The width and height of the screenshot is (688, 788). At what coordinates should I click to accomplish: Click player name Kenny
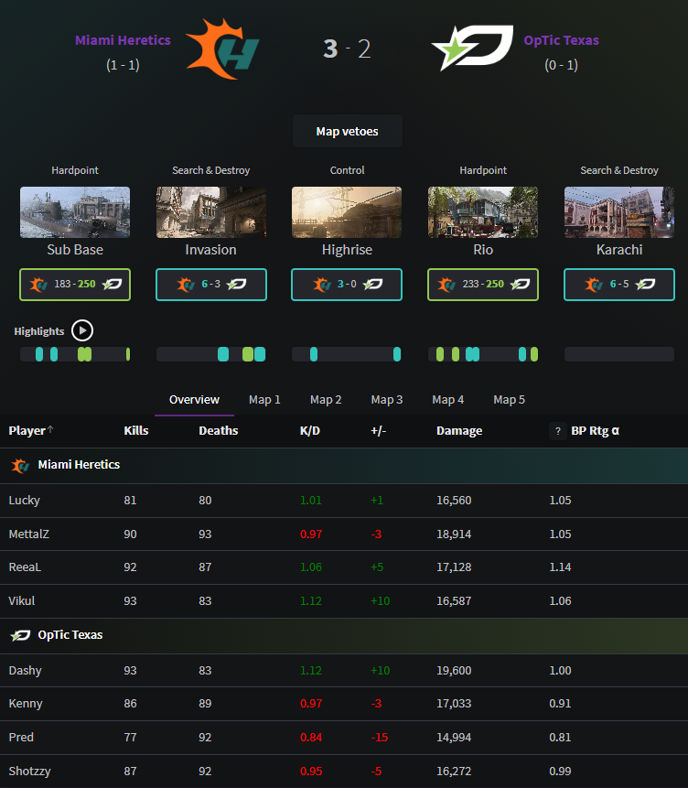tap(26, 704)
